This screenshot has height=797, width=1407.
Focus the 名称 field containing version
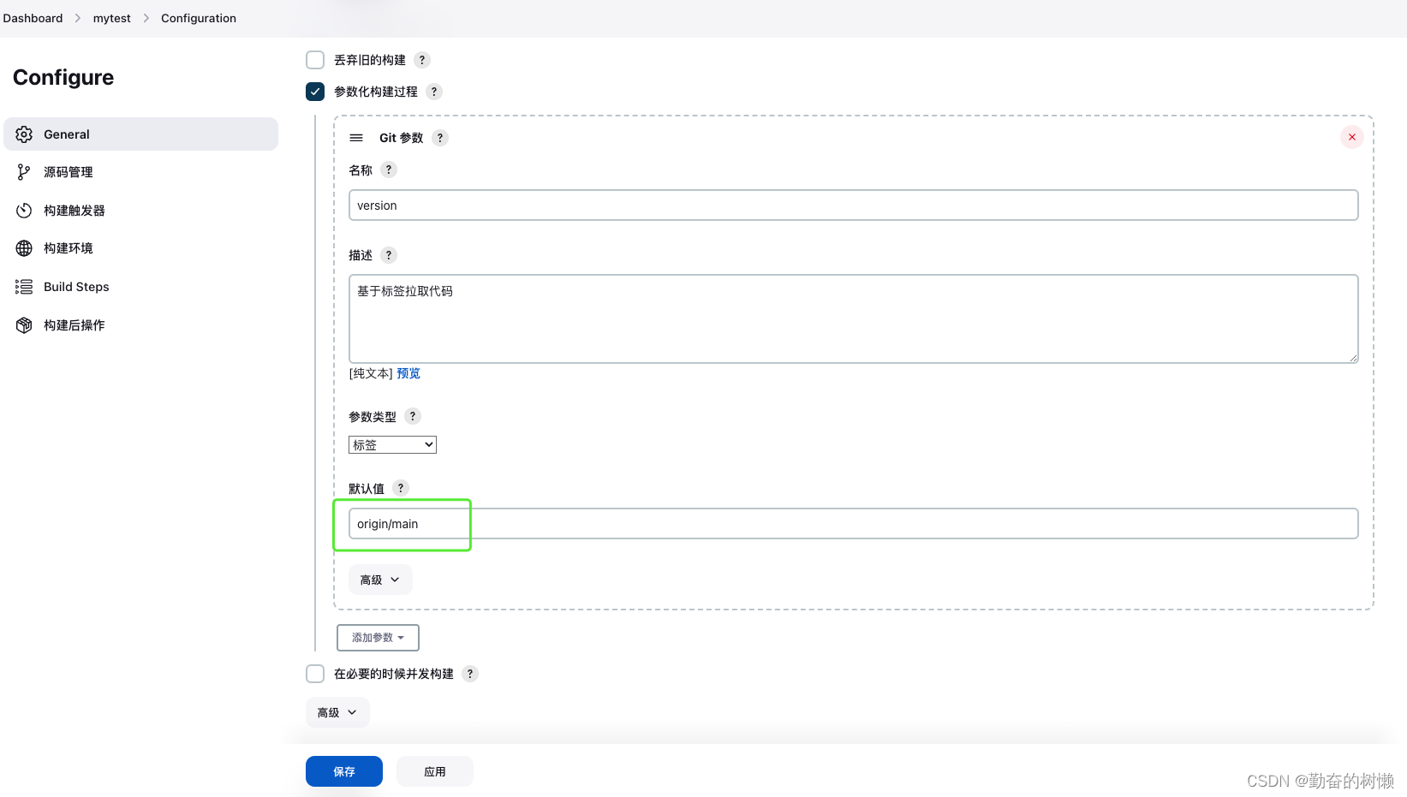coord(854,205)
